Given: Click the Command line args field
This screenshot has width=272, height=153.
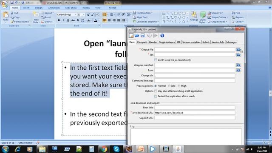Looking at the screenshot, I should coord(195,81).
